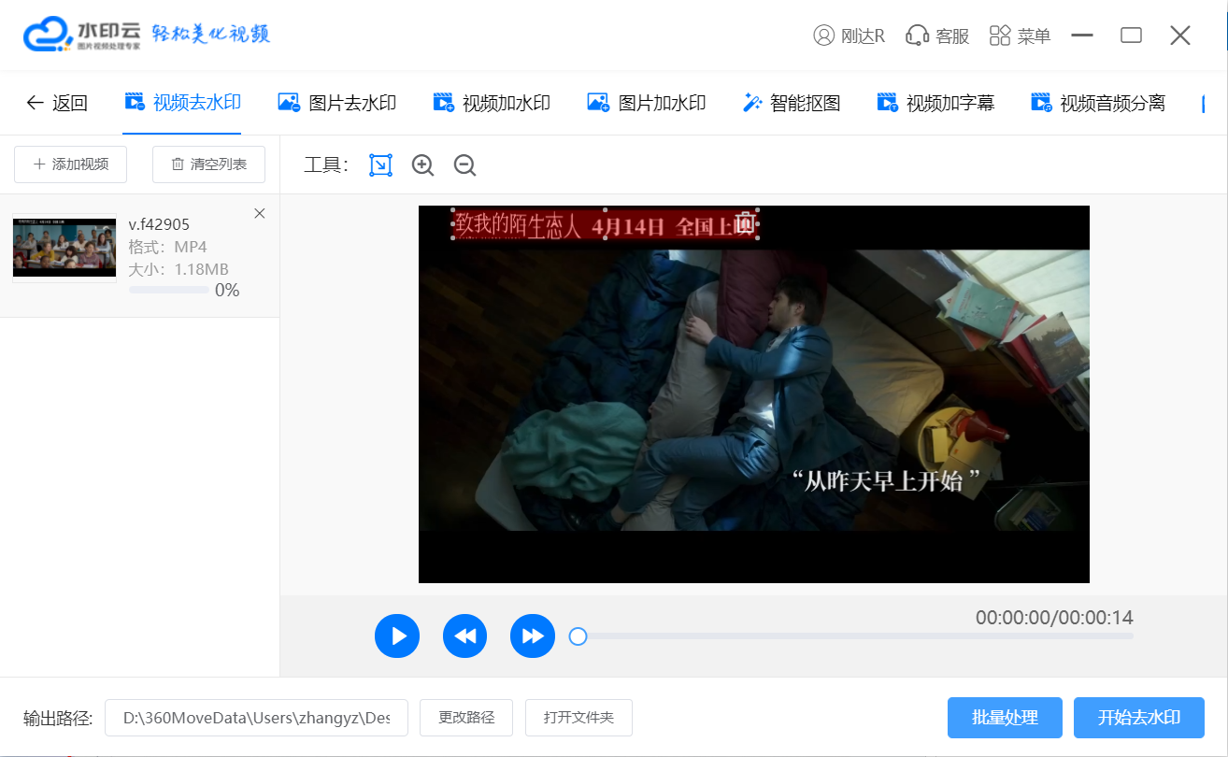Click the playback progress slider handle
This screenshot has height=757, width=1228.
(x=578, y=636)
